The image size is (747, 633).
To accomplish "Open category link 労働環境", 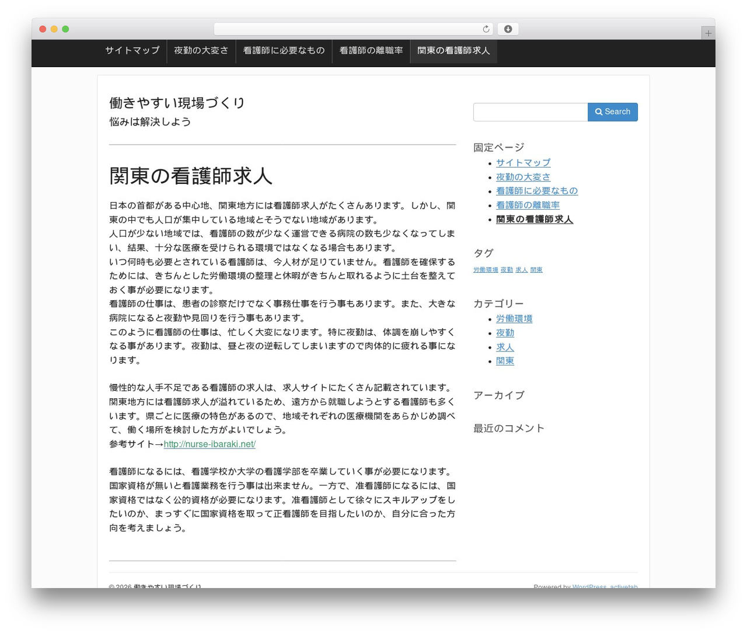I will (514, 319).
